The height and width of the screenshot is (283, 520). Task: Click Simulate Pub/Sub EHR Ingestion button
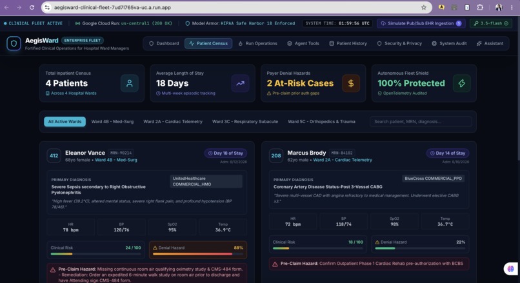pos(421,23)
